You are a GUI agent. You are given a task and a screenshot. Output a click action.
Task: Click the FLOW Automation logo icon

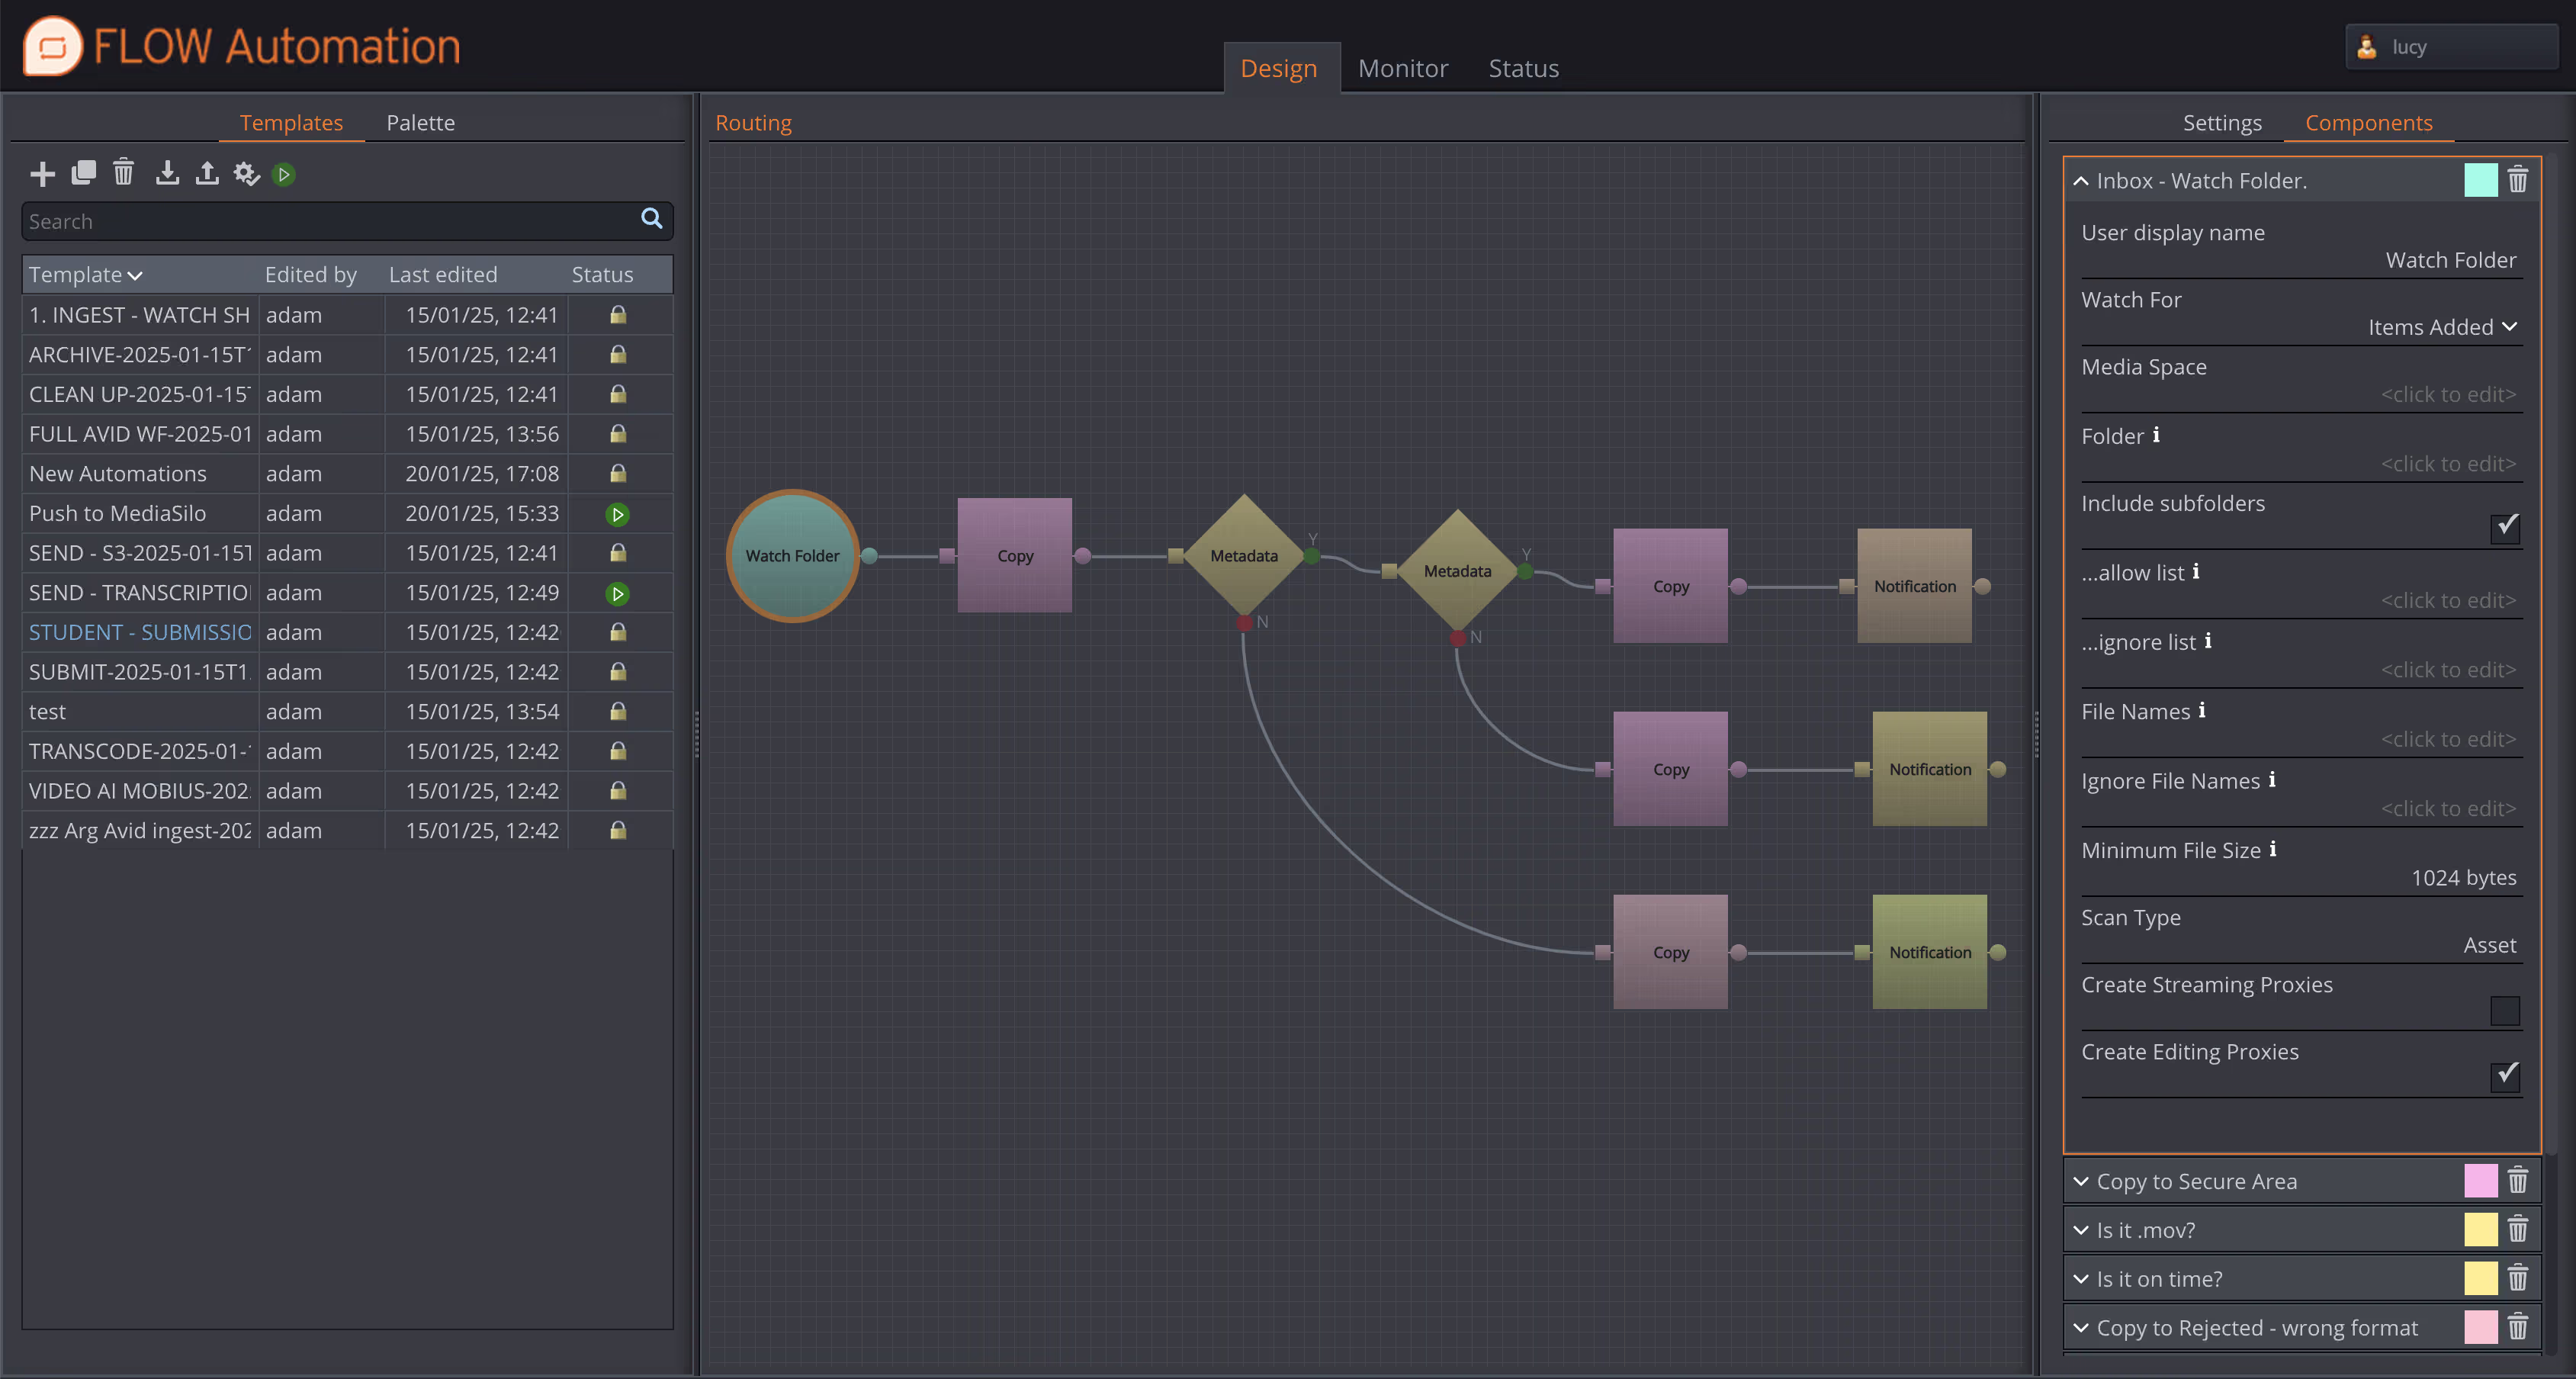(52, 46)
